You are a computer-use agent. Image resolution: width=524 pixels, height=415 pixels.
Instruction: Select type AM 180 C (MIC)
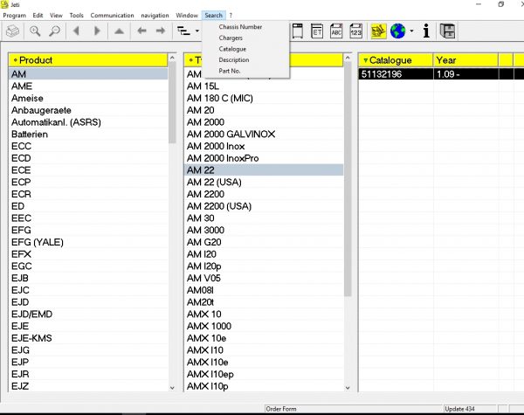pos(264,99)
